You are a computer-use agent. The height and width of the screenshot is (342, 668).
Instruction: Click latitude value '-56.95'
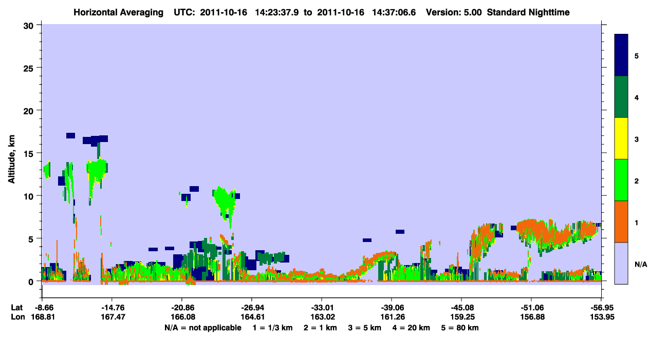(x=601, y=307)
